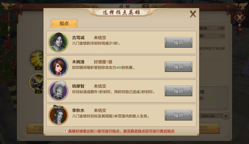Close the background skill panel
This screenshot has height=144, width=249.
pyautogui.click(x=240, y=18)
